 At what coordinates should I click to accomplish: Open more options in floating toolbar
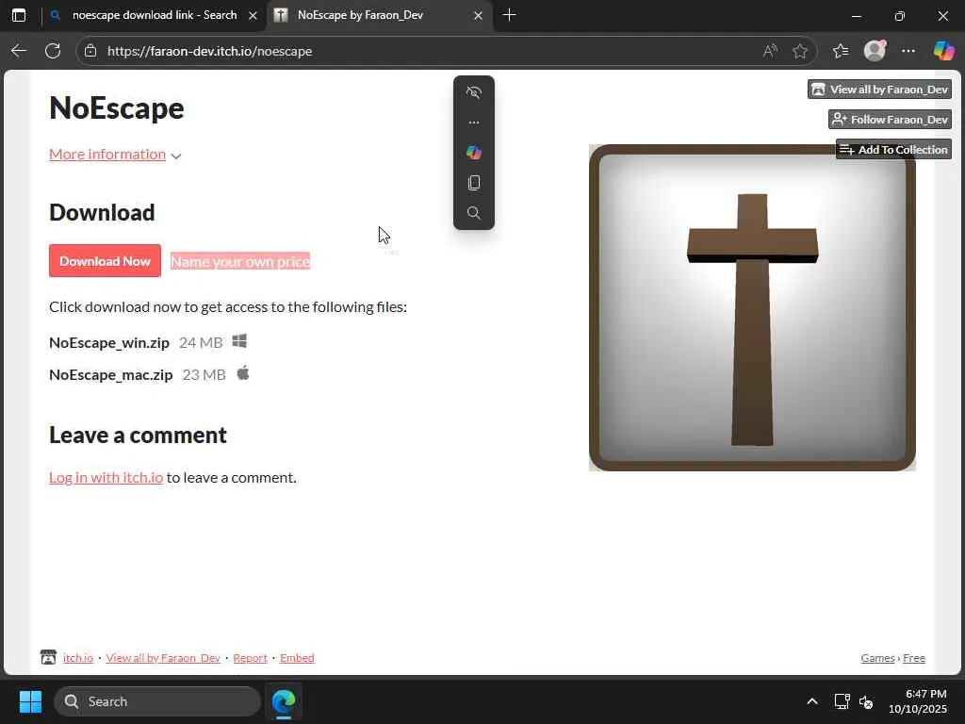(474, 123)
